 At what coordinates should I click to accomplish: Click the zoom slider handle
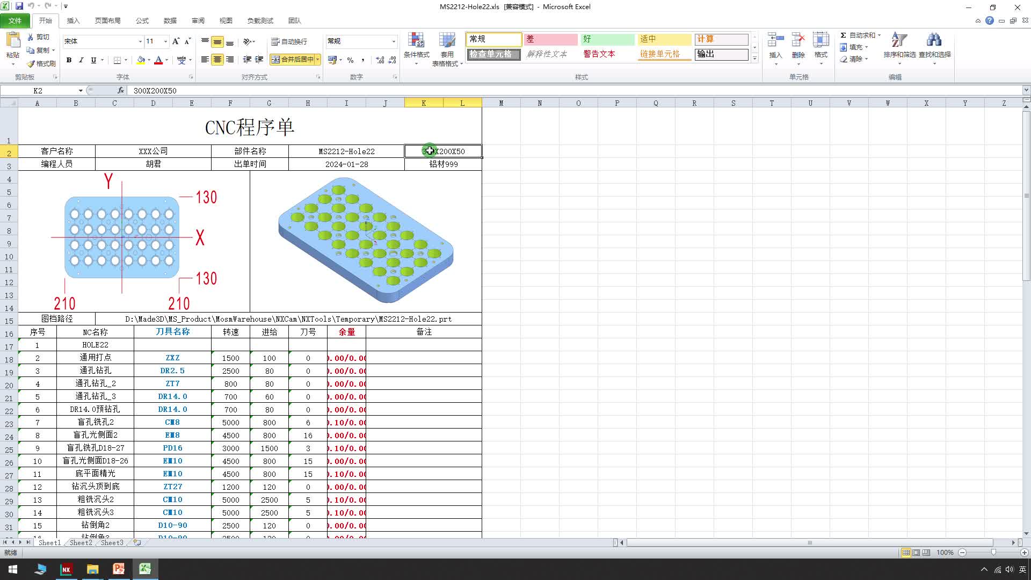[993, 553]
